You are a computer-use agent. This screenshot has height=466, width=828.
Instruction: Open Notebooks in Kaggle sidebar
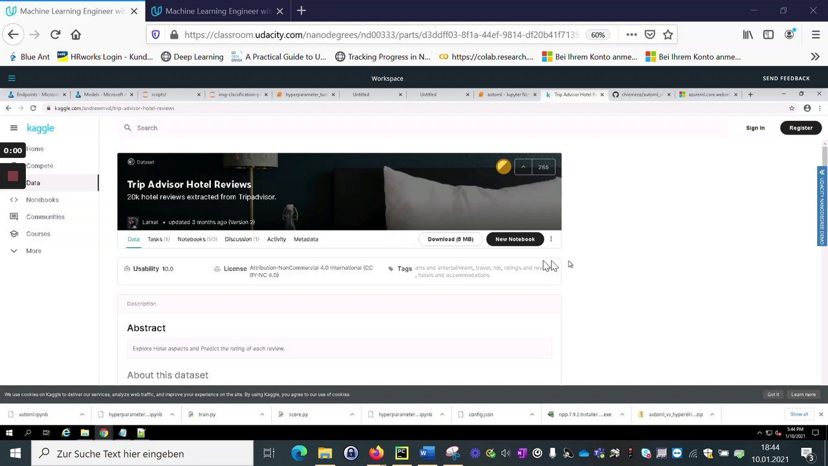point(42,200)
